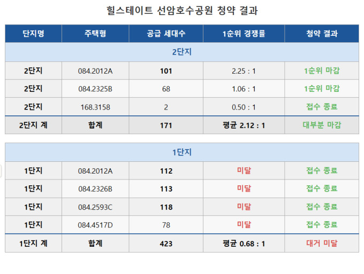Select the 2.25 : 1 competition rate cell
Screen dimensions: 364x274
(x=244, y=71)
